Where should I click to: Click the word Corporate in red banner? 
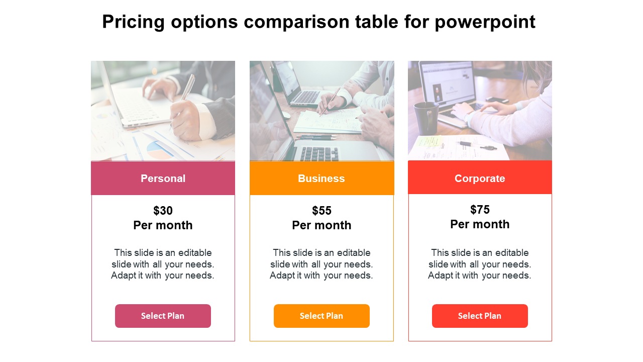click(480, 178)
